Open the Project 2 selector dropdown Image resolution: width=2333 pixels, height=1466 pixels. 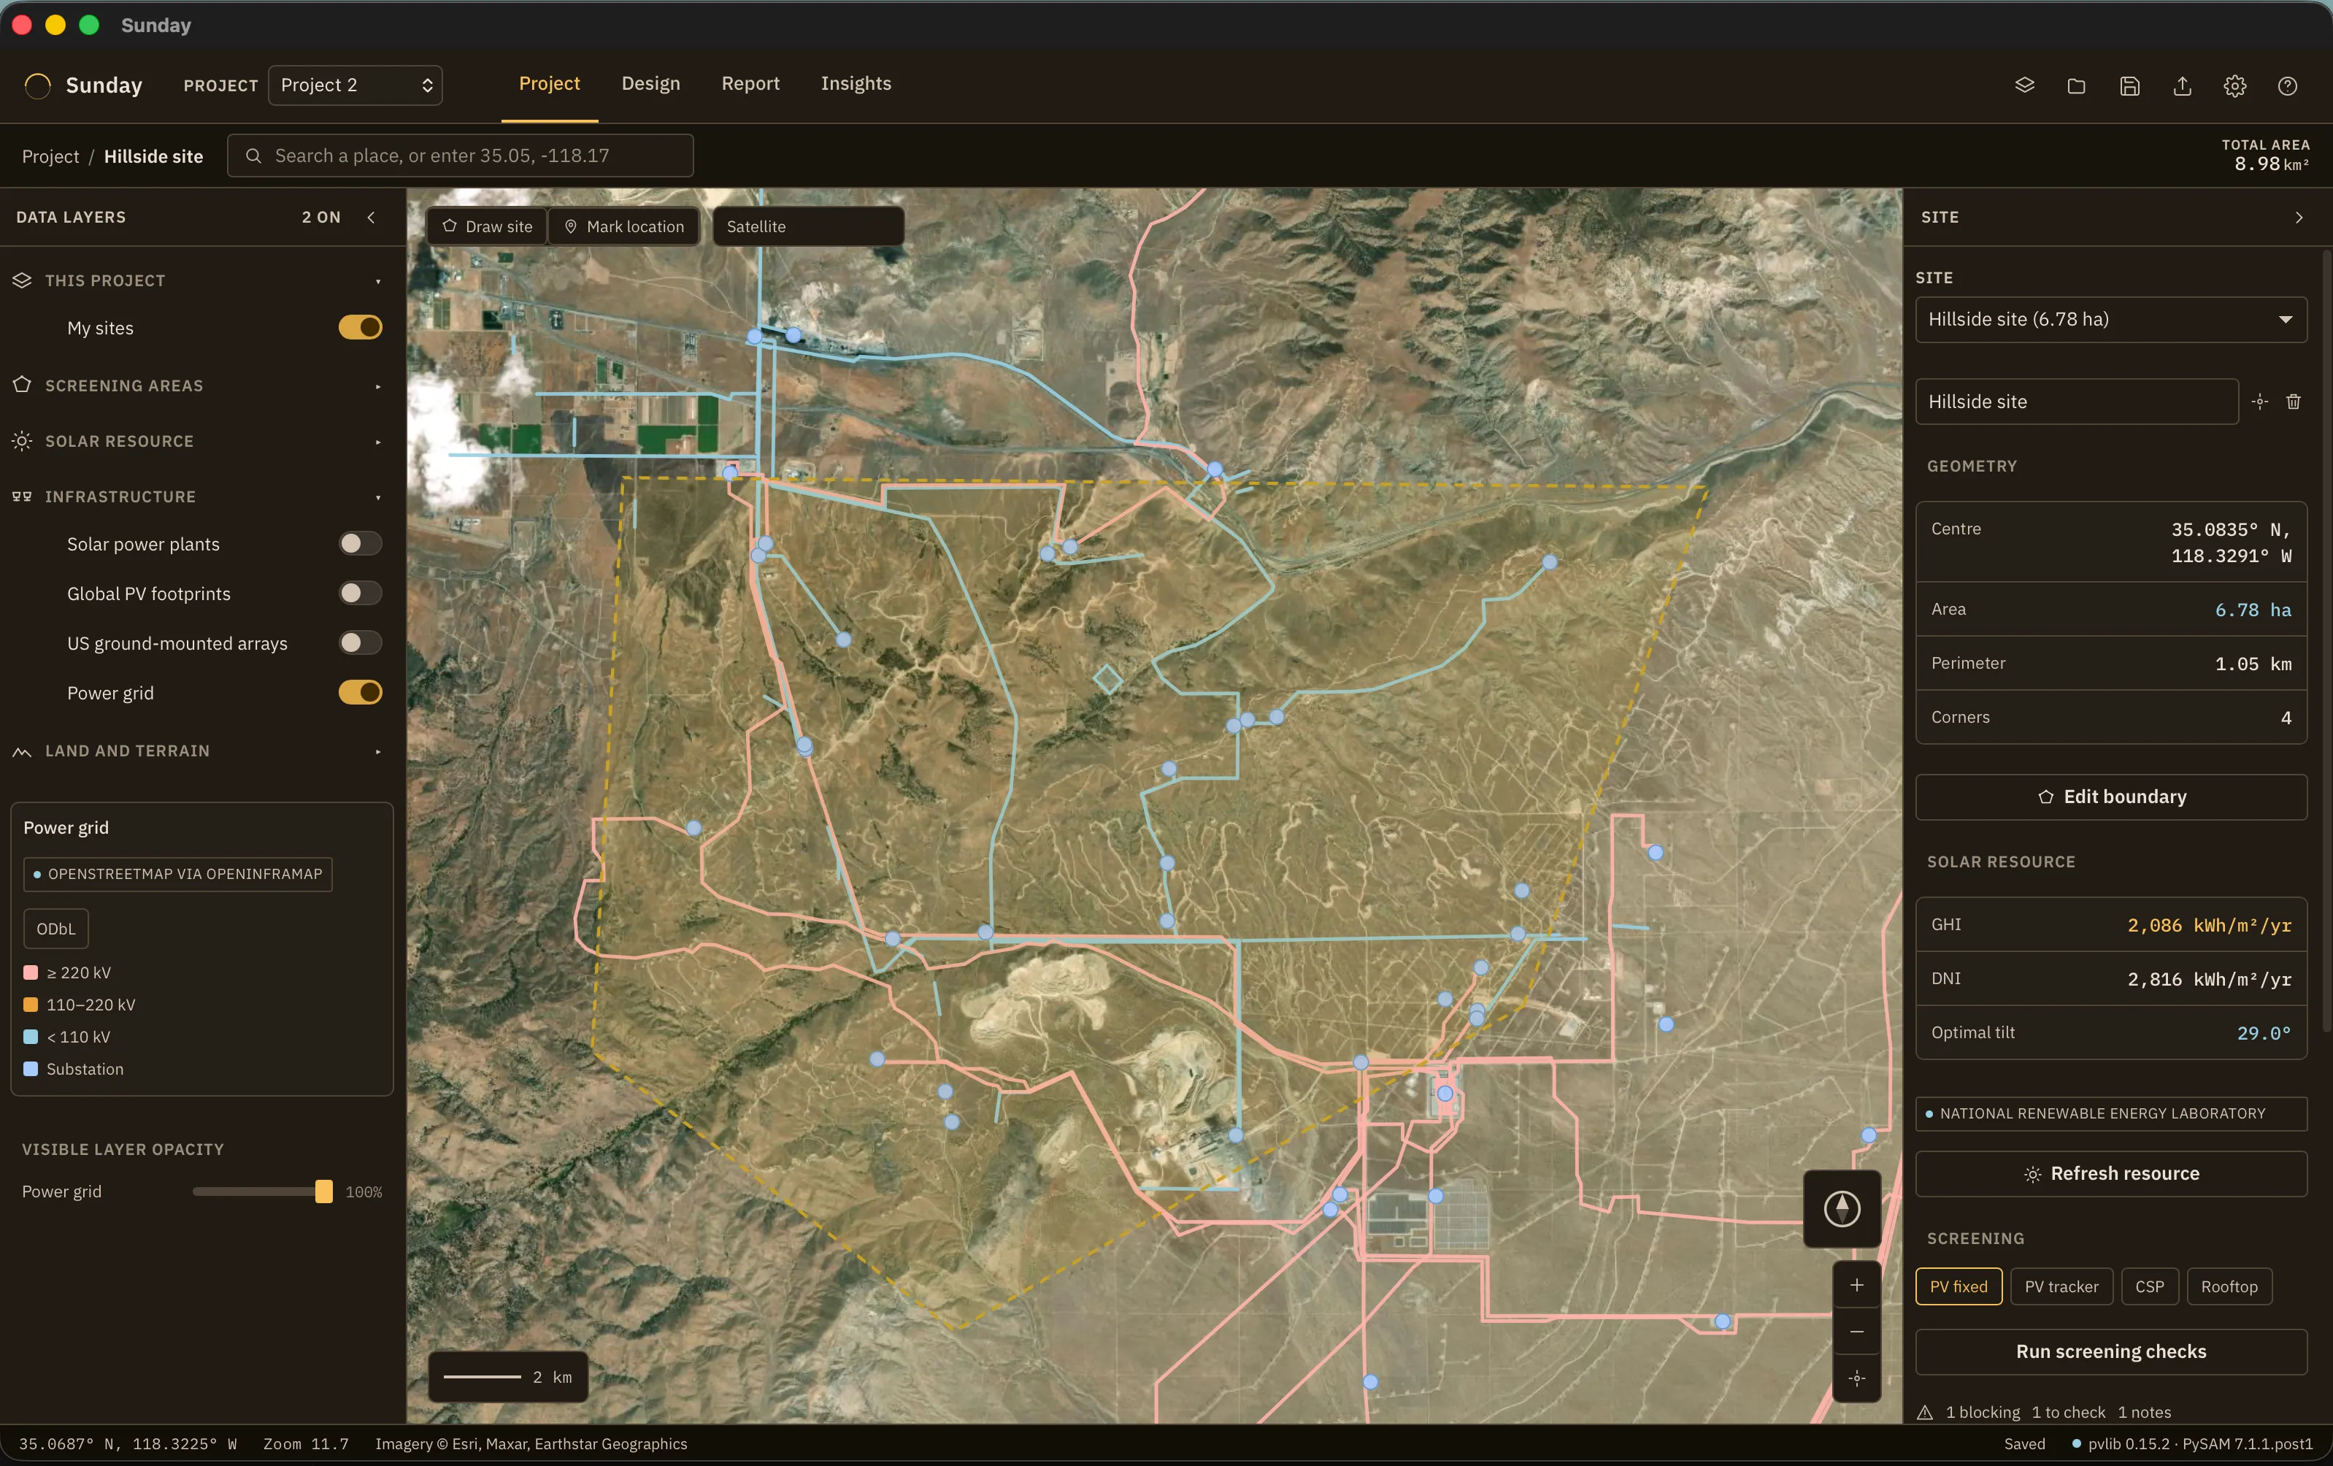[355, 85]
